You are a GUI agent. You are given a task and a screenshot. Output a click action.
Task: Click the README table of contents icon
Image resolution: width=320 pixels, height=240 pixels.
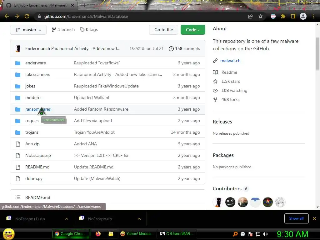click(18, 197)
